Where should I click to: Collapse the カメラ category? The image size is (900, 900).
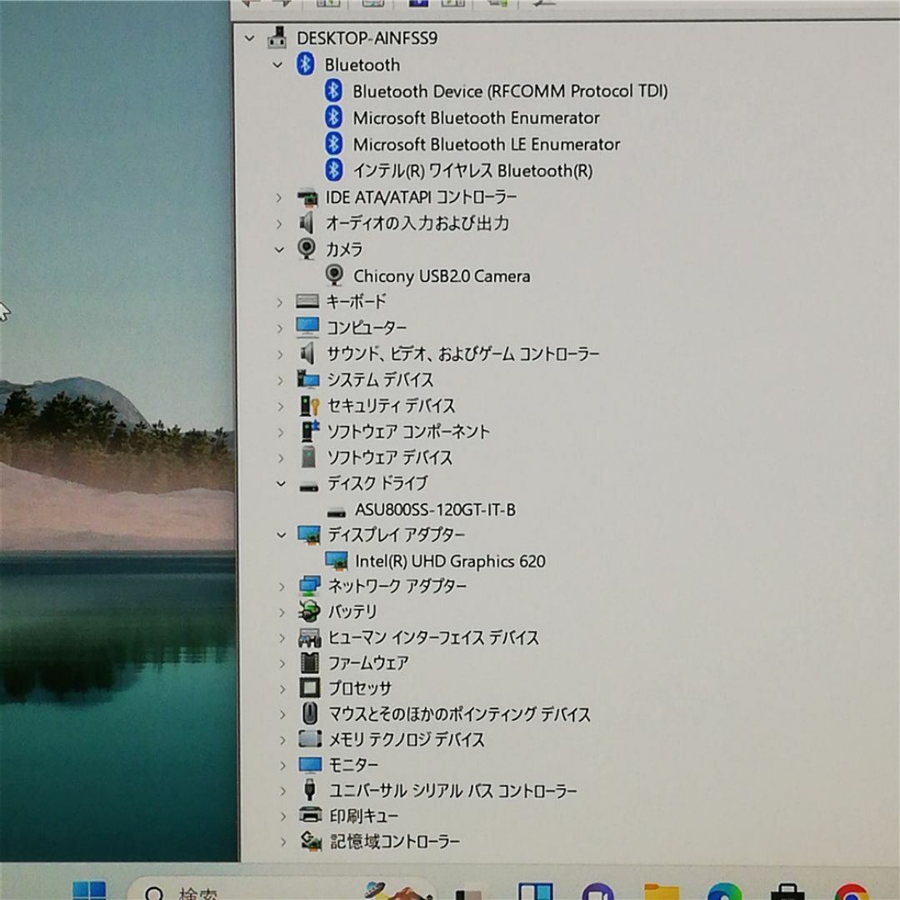(279, 250)
